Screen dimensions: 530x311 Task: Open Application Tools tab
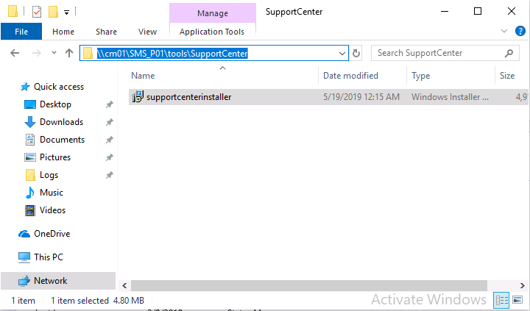click(212, 32)
